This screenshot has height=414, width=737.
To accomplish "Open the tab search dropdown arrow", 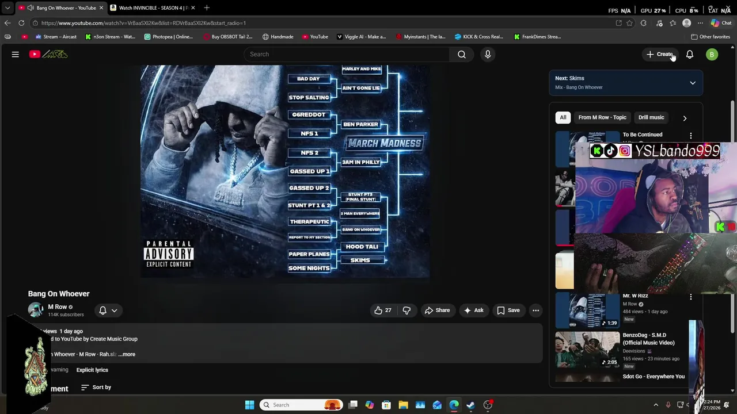I will point(7,8).
